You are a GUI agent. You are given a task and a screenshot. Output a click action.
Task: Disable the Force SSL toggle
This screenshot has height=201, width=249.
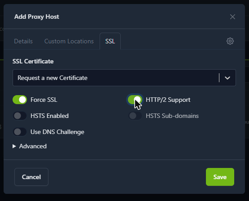(x=20, y=100)
